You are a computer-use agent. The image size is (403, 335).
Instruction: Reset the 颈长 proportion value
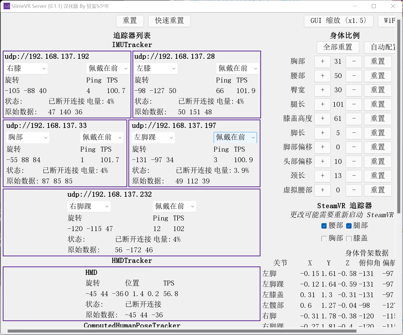coord(378,176)
